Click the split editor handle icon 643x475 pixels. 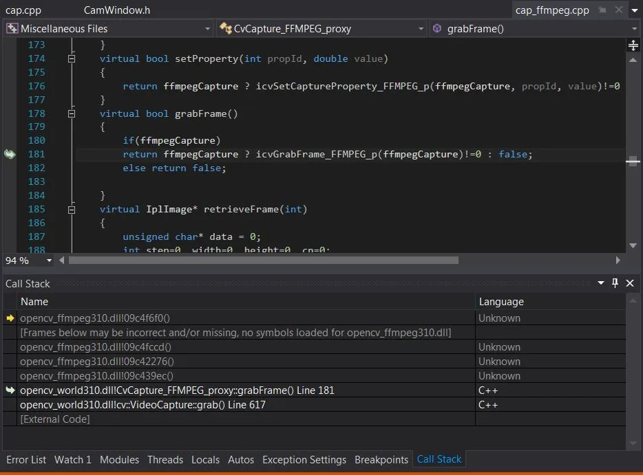coord(633,45)
